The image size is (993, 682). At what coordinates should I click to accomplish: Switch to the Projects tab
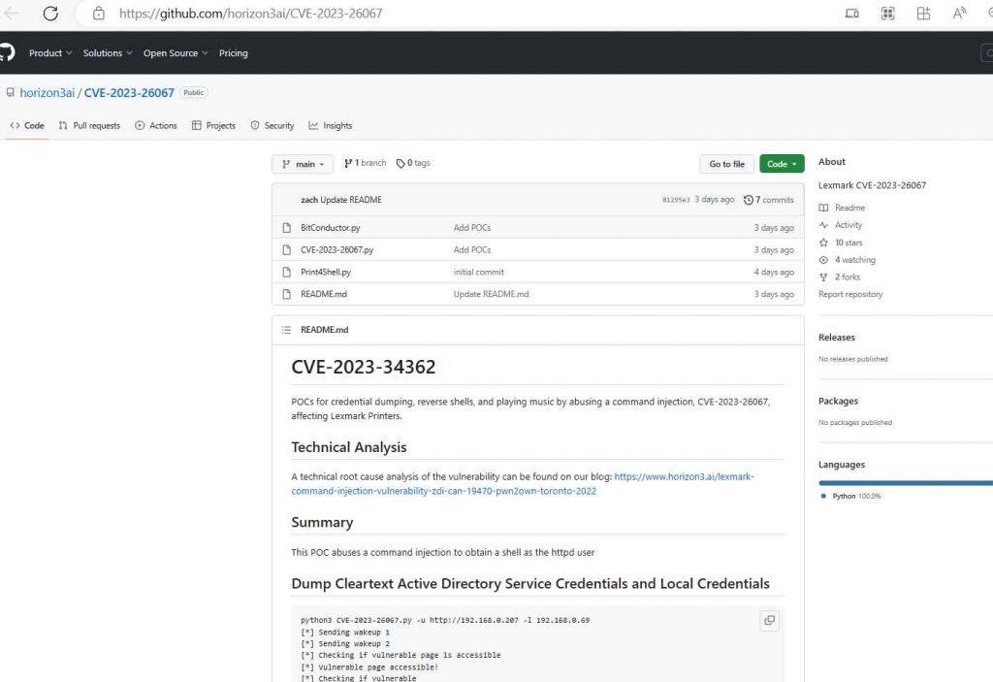tap(213, 125)
